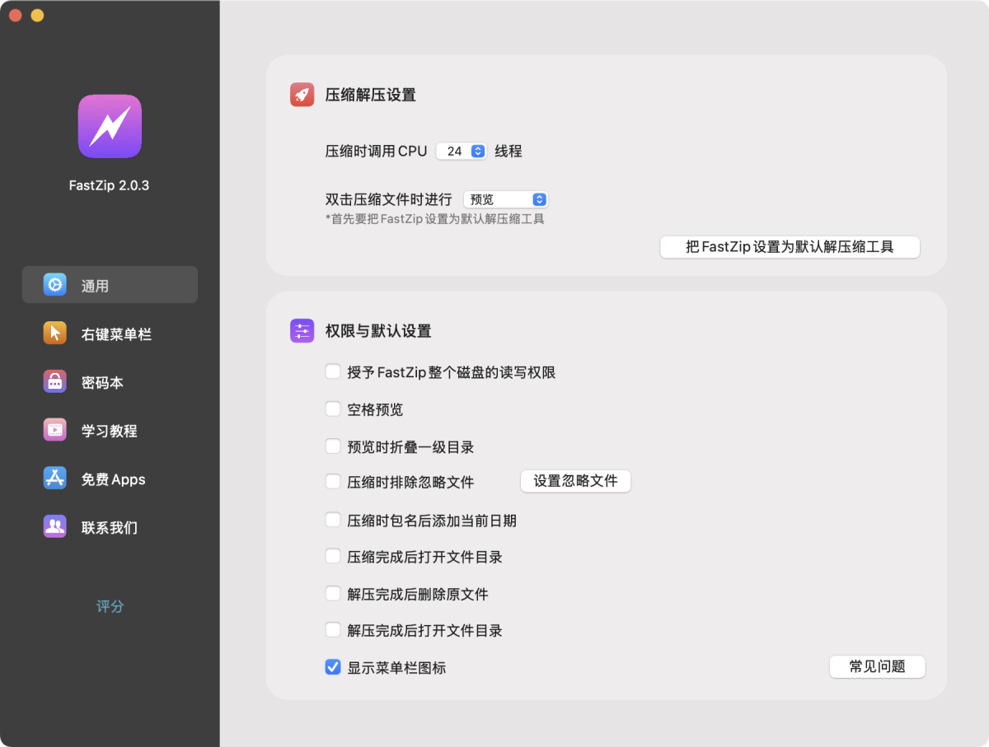
Task: Click the App Store icon beside 免费 Apps
Action: pyautogui.click(x=54, y=479)
